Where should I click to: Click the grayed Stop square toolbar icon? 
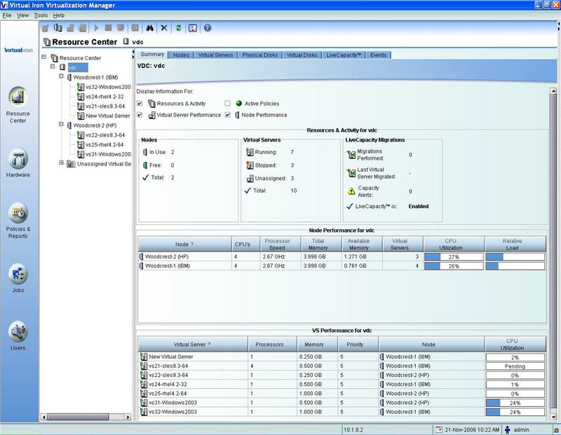click(109, 28)
